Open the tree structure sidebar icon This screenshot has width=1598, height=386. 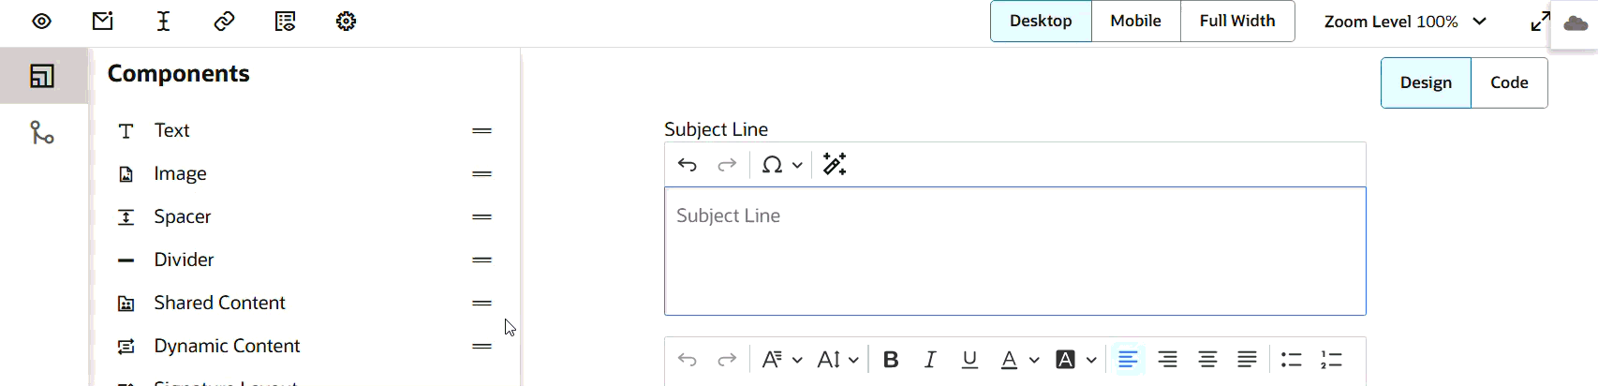(42, 132)
